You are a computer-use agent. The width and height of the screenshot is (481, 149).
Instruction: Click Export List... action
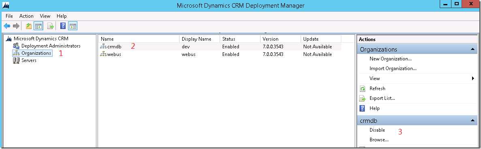point(382,98)
